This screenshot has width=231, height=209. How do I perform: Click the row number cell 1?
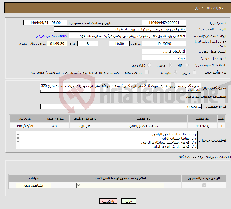click(222, 126)
